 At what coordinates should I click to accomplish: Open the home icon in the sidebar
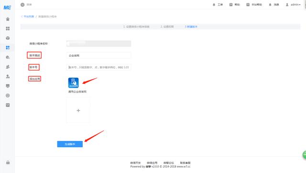[x=8, y=19]
